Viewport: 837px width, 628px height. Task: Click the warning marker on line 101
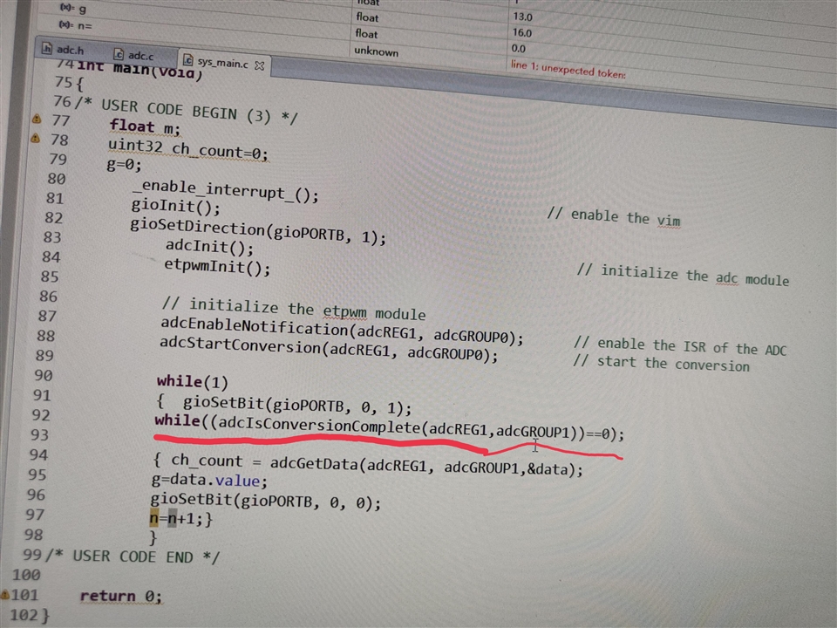(5, 594)
